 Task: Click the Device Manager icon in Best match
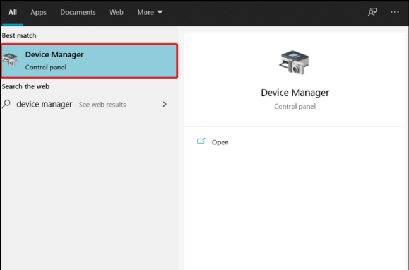click(x=11, y=61)
